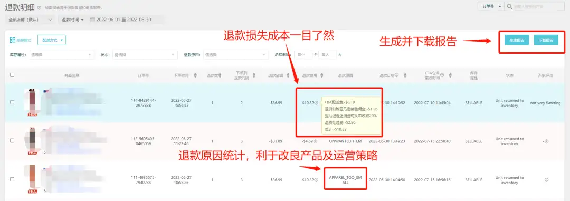Click the date range 2022-06-01 至 2022-06-30
Viewport: 570px width, 201px height.
pos(123,20)
